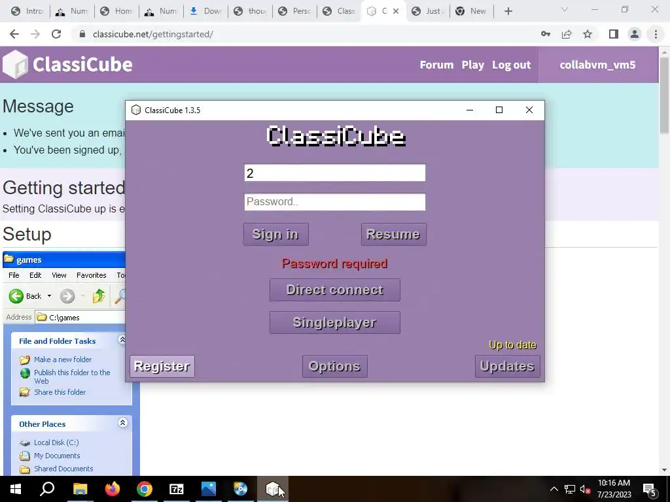Open the saved passwords key icon
670x502 pixels.
click(x=546, y=34)
